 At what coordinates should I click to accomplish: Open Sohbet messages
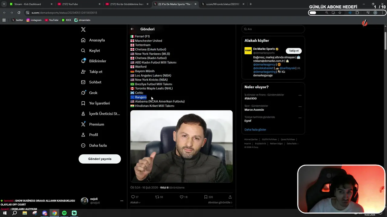pyautogui.click(x=91, y=82)
